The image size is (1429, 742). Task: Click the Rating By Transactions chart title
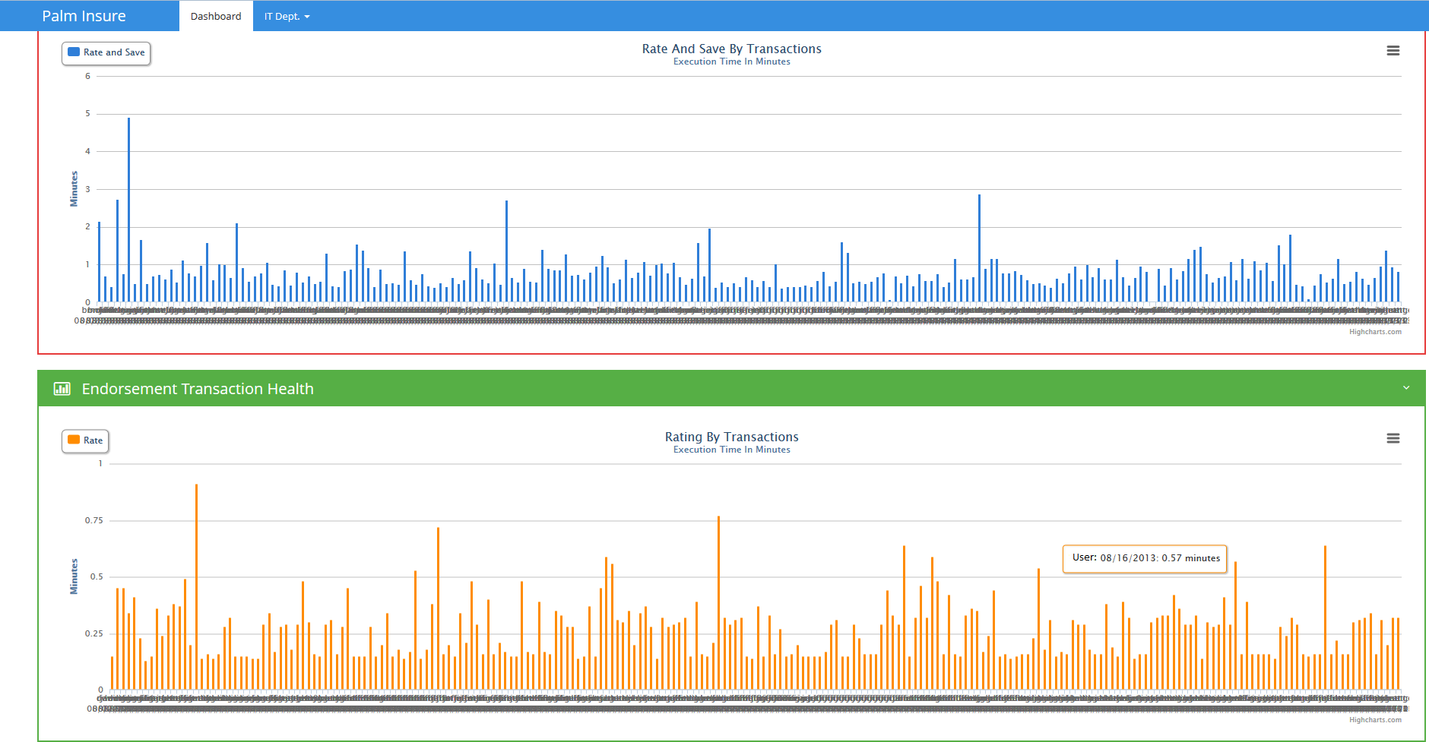pos(731,437)
